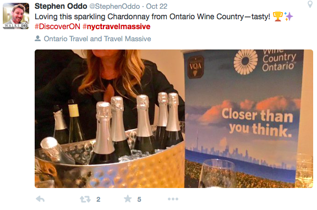
Task: Open the Oct 22 timestamp permalink
Action: (157, 6)
